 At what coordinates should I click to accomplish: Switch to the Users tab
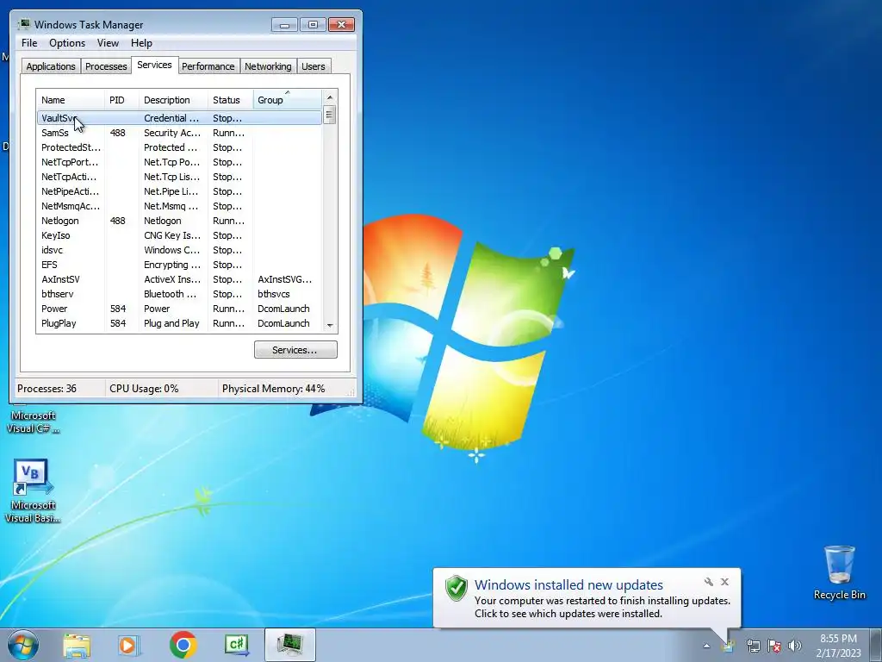tap(314, 66)
